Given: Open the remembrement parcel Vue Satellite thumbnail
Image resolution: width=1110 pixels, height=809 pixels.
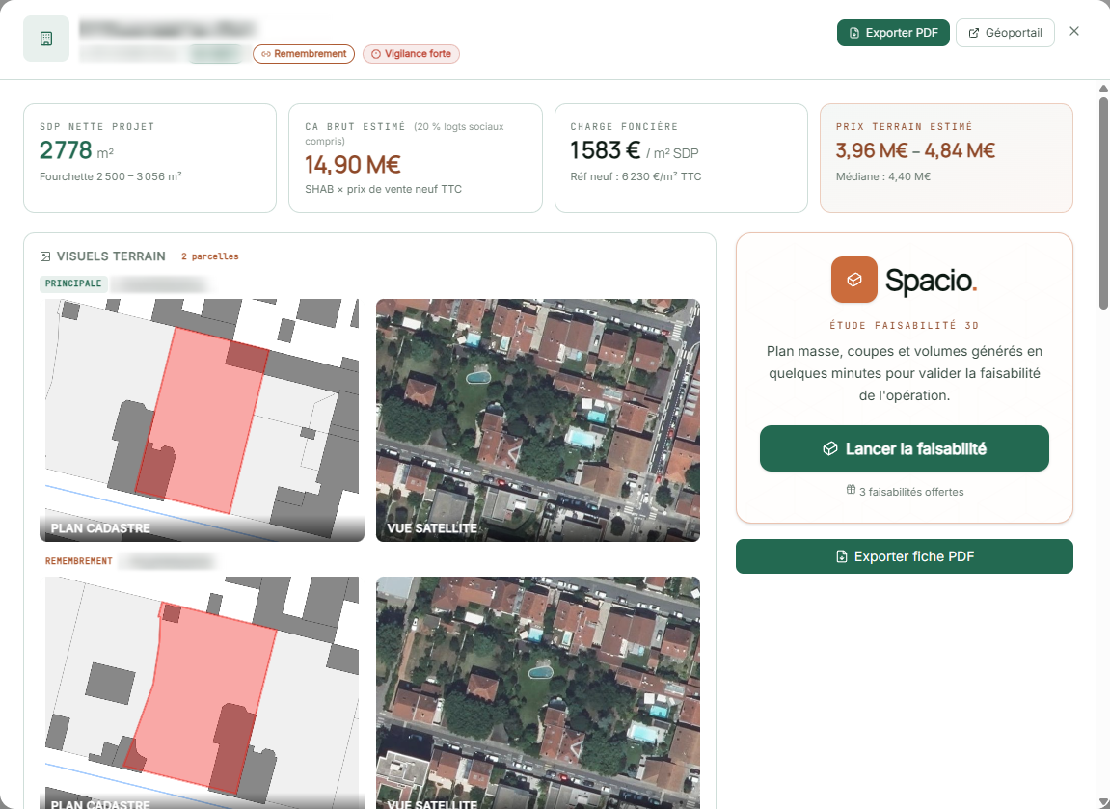Looking at the screenshot, I should click(x=538, y=693).
